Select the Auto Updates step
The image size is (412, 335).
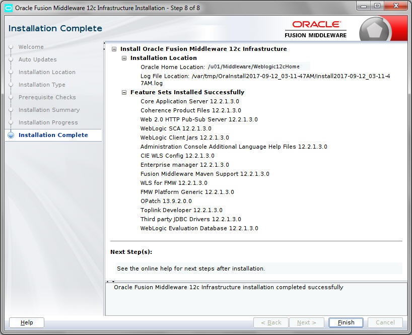38,59
